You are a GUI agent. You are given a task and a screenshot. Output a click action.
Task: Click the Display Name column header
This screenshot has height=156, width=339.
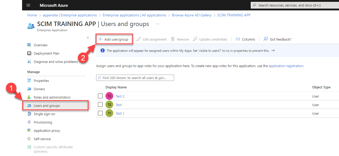(116, 87)
